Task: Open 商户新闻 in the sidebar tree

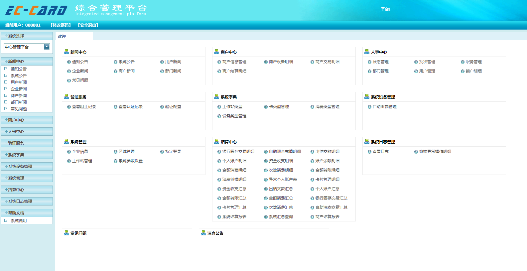Action: pos(19,95)
